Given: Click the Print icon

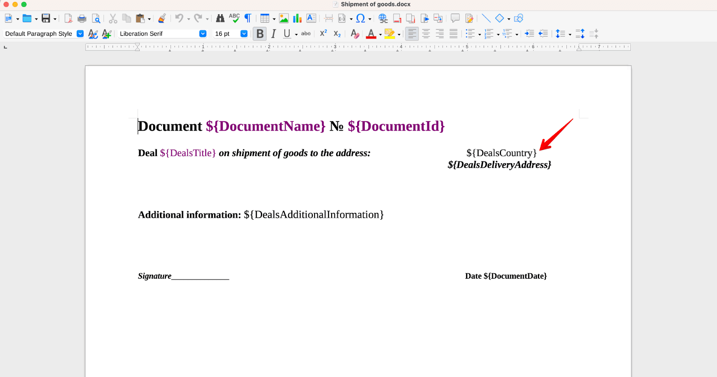Looking at the screenshot, I should [82, 18].
